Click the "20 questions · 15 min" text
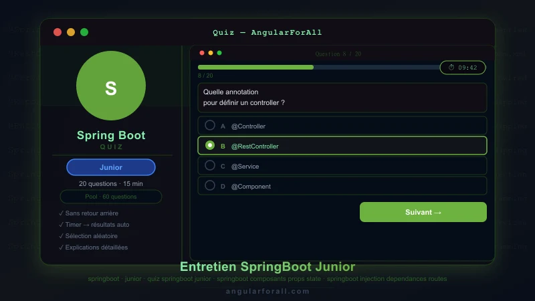This screenshot has height=301, width=535. pos(111,183)
